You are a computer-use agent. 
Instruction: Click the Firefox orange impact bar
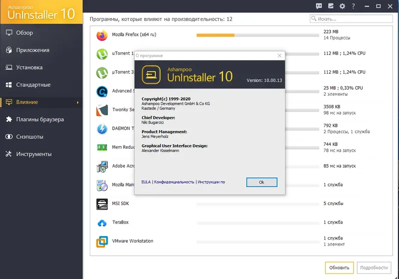click(x=215, y=35)
